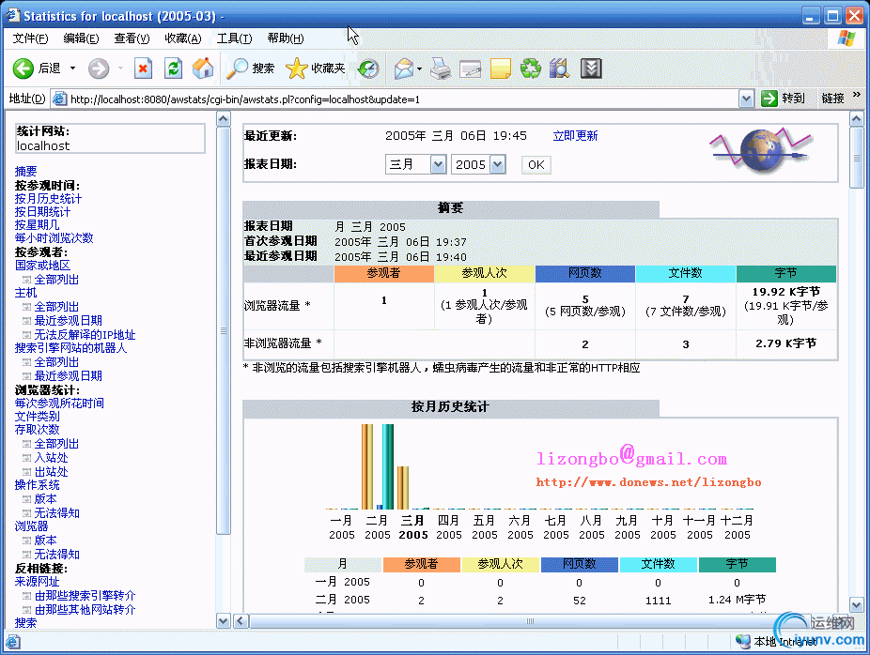The image size is (870, 655).
Task: Click the sidebar frame's scroll-up arrow
Action: tap(223, 118)
